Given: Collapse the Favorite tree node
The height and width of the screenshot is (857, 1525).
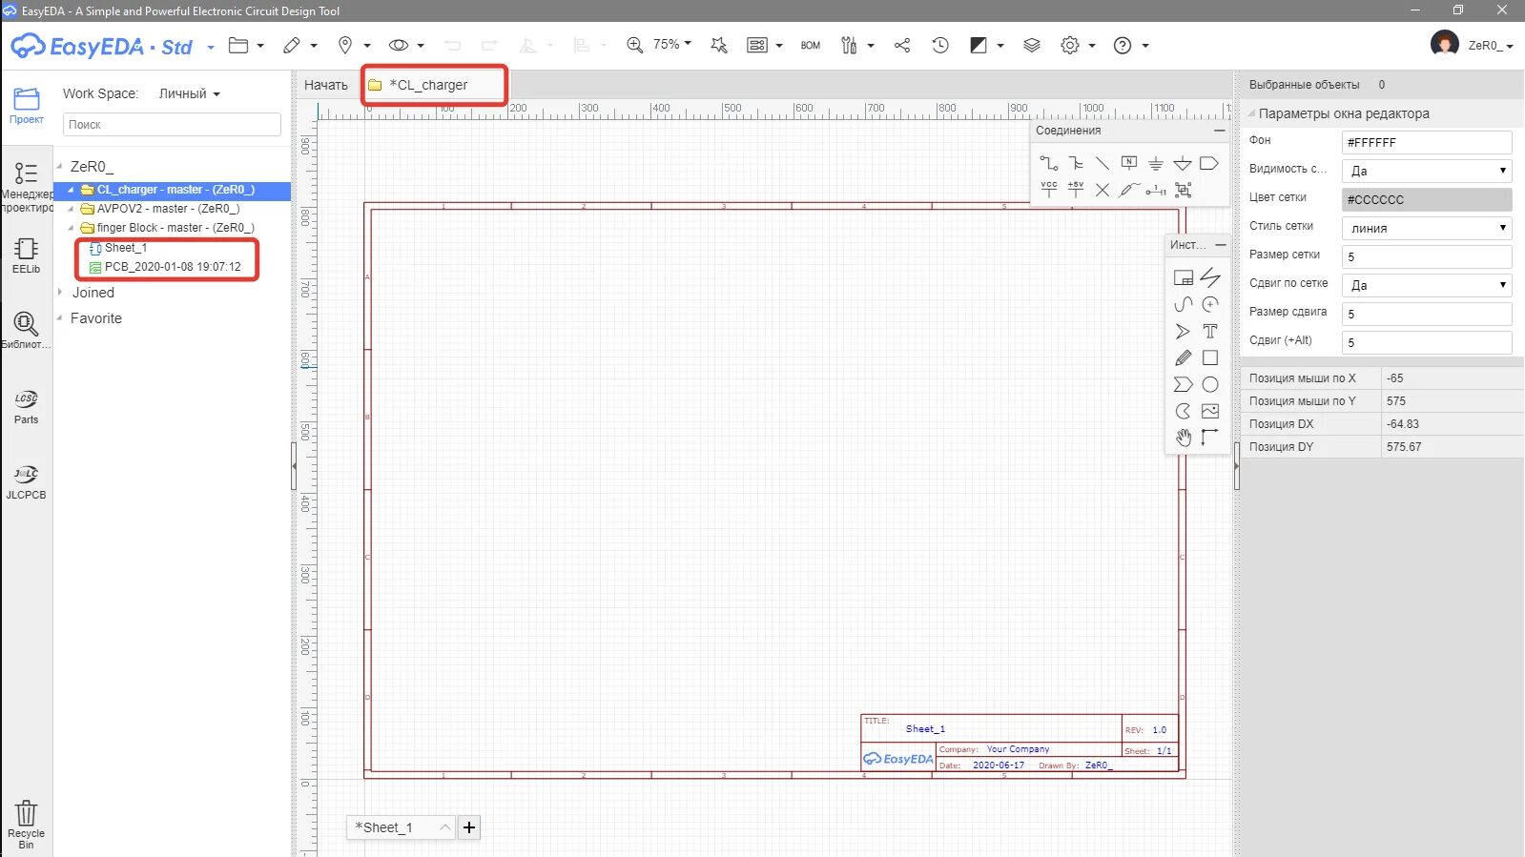Looking at the screenshot, I should coord(60,318).
